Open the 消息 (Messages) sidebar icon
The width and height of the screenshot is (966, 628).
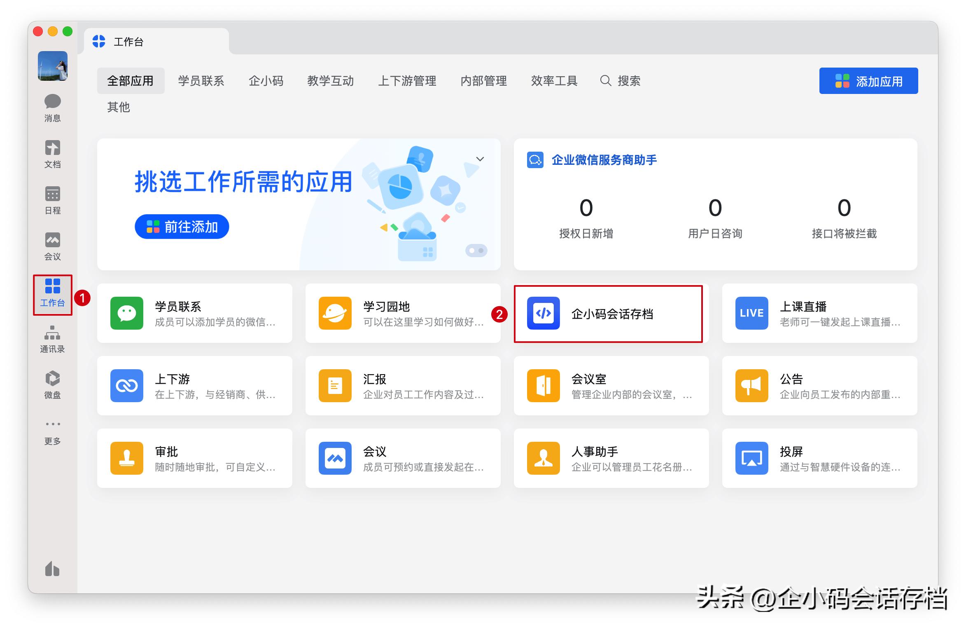coord(52,108)
